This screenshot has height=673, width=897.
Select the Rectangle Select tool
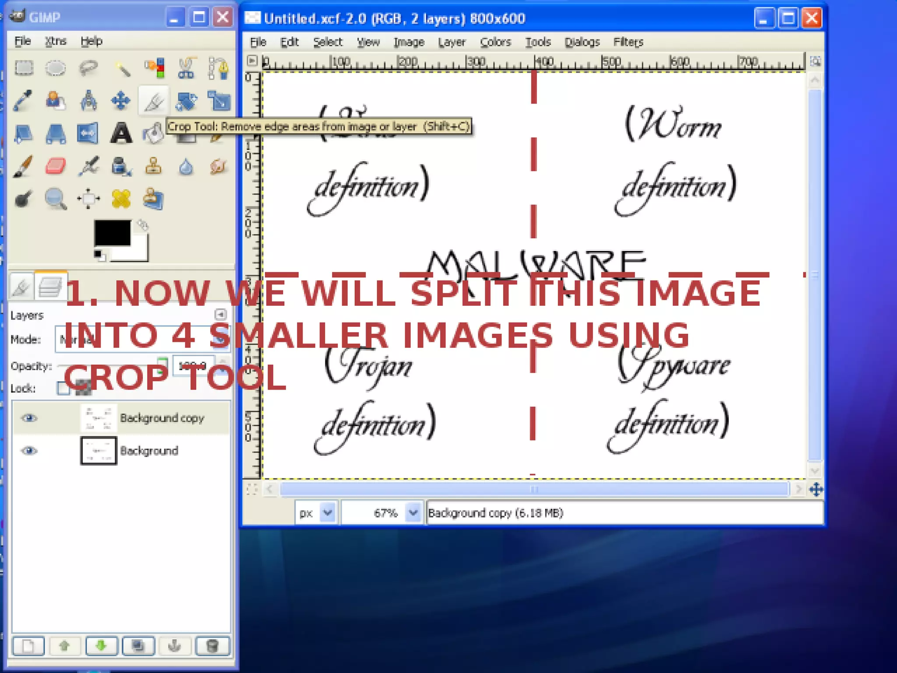click(24, 68)
